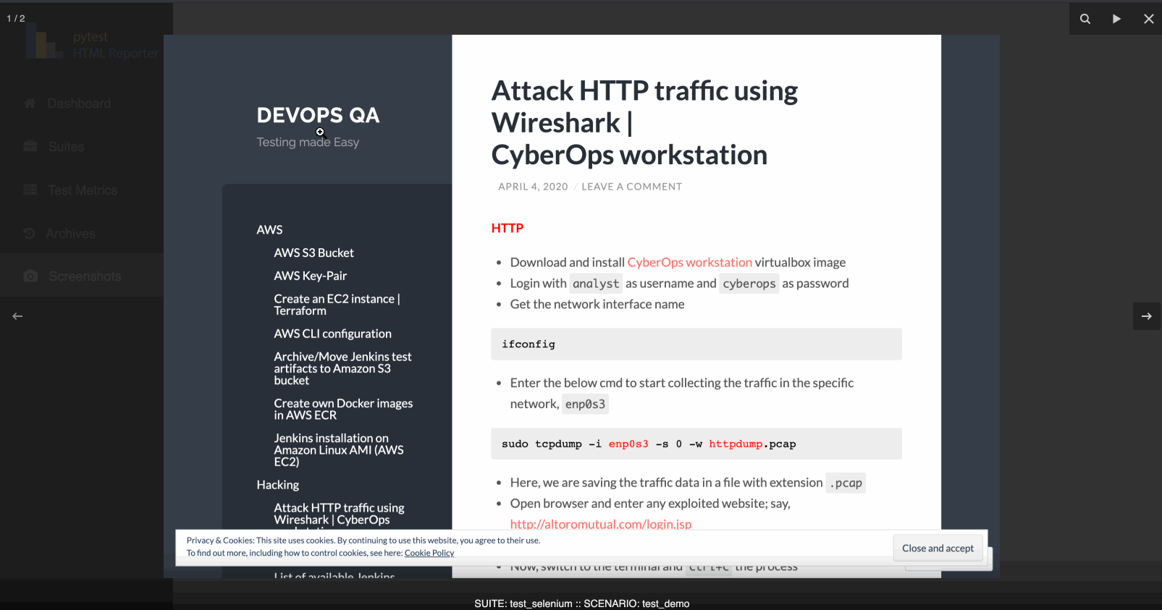Open the AWS S3 Bucket sidebar entry
Screen dimensions: 1162x610
(313, 253)
